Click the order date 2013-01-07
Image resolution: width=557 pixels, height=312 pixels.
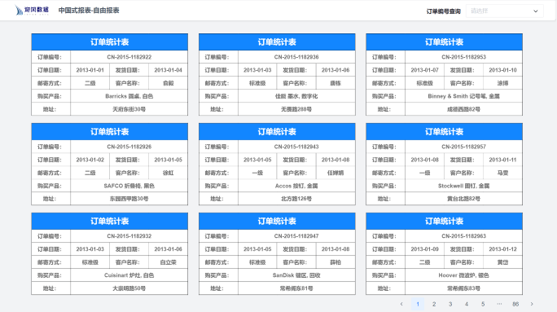click(x=425, y=70)
